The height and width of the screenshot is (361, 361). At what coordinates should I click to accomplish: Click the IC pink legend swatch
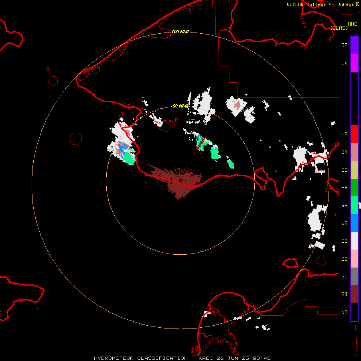coord(354,259)
